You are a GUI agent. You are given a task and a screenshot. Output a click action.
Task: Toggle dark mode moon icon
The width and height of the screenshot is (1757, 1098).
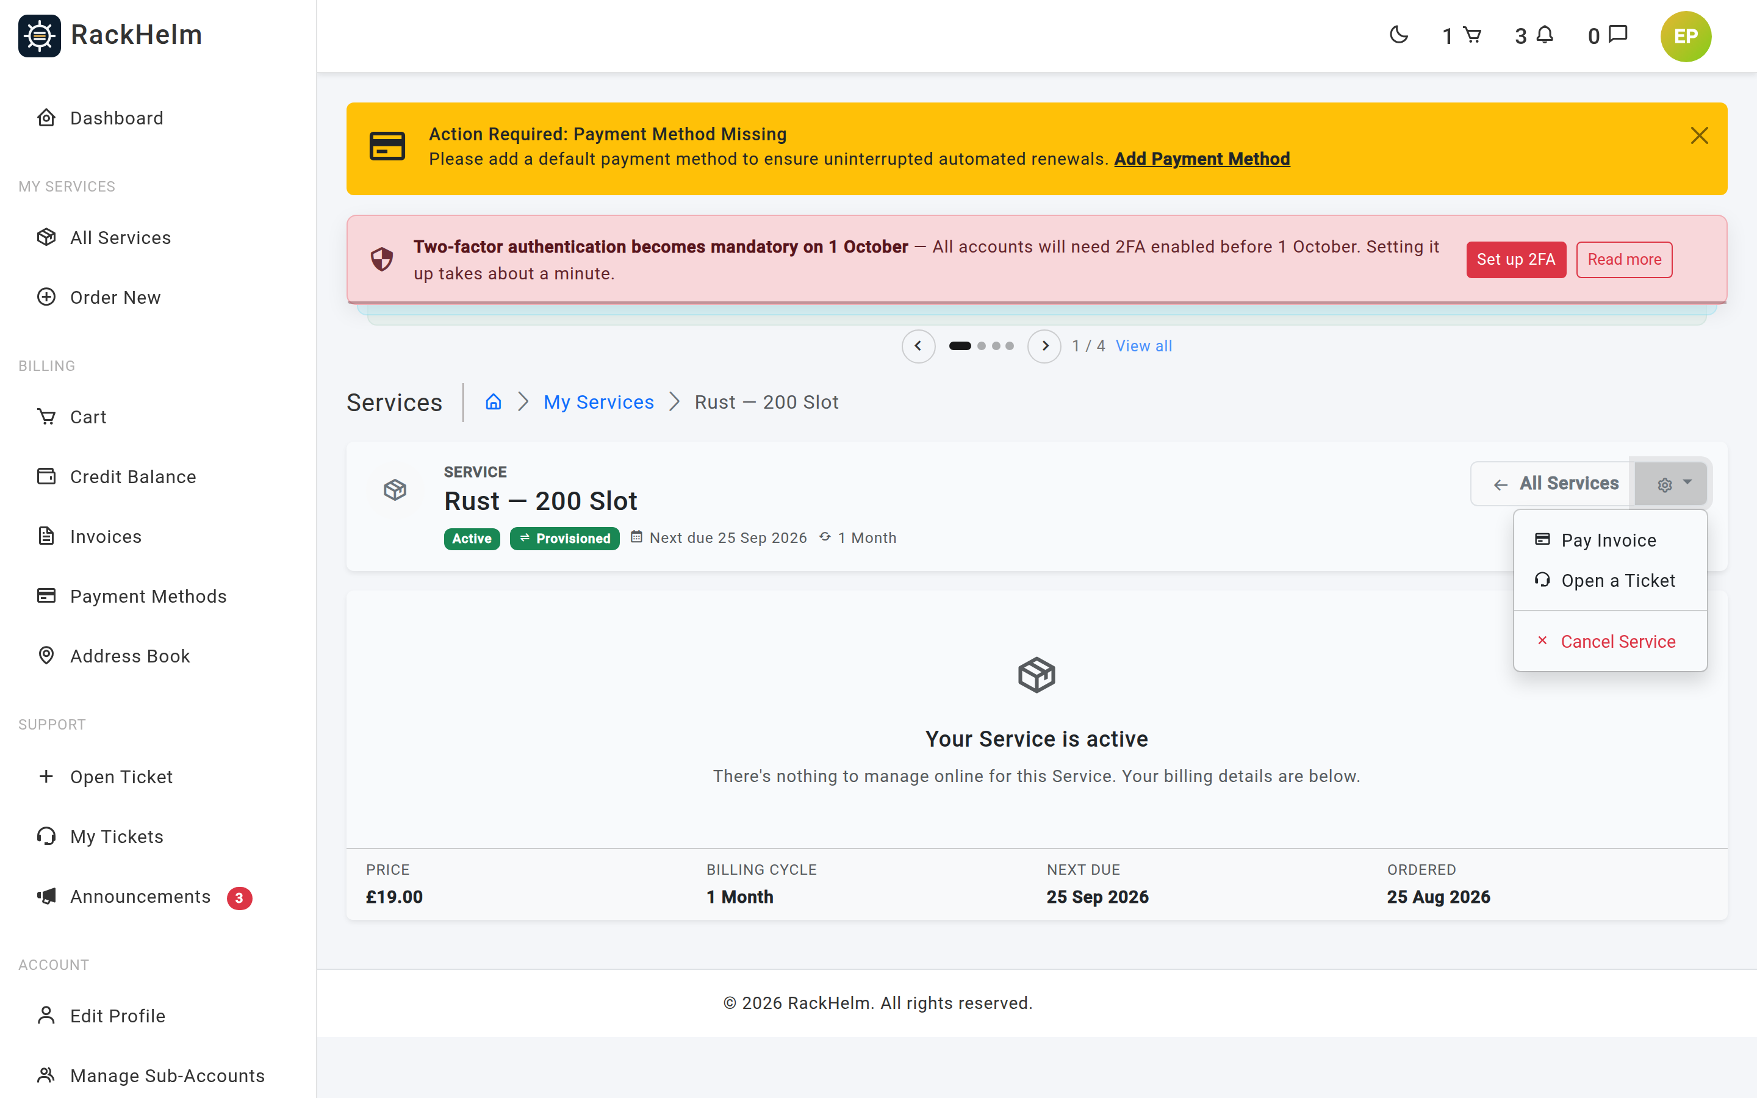coord(1398,35)
